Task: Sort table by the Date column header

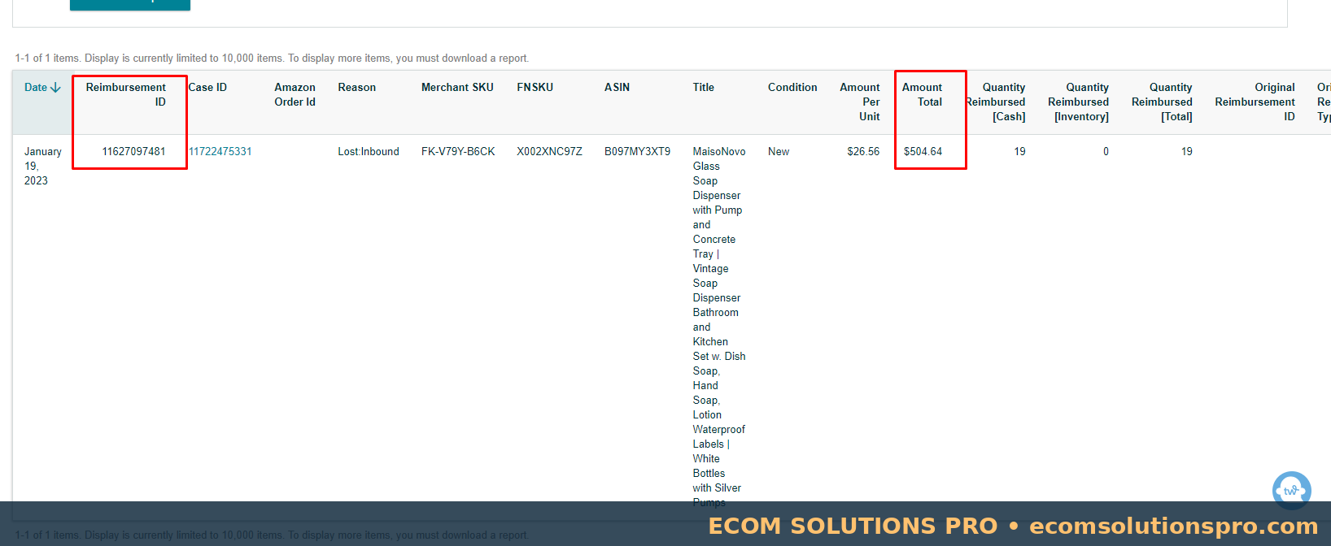Action: tap(42, 87)
